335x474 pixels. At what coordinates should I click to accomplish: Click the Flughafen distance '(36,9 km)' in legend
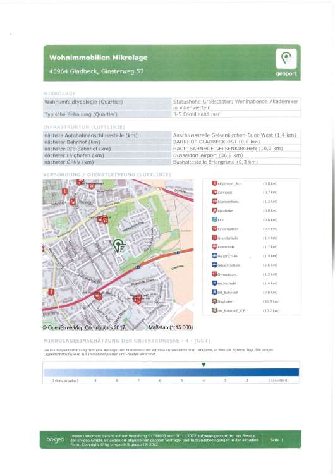(271, 301)
